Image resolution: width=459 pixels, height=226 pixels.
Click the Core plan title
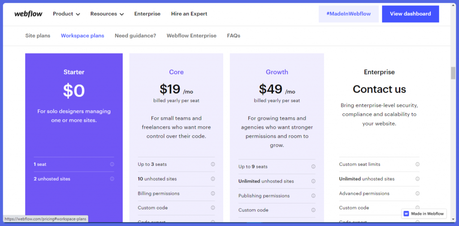pos(176,72)
